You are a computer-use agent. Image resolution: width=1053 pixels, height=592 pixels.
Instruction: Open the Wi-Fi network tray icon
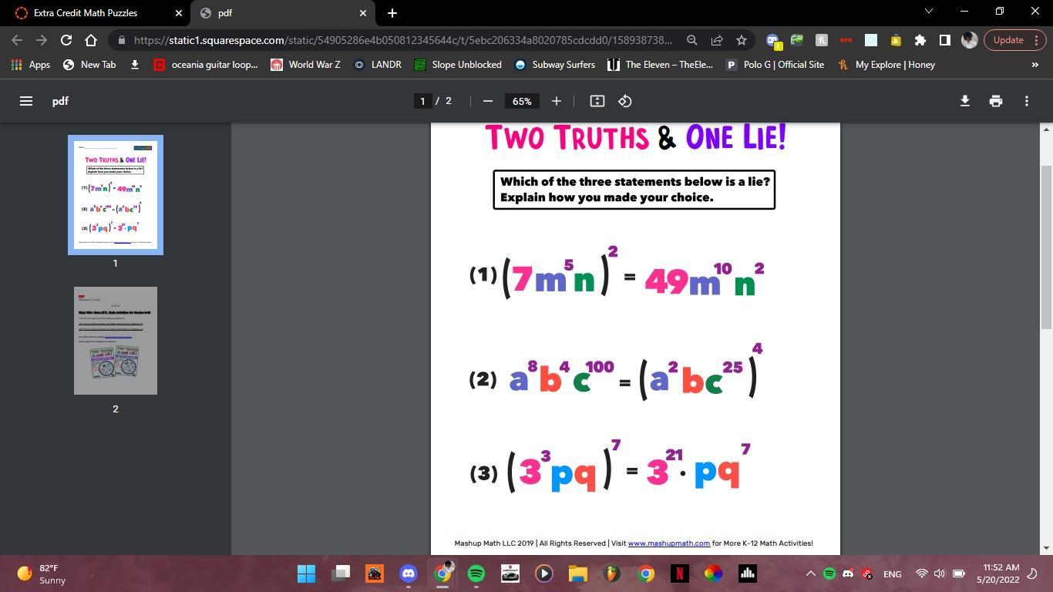(921, 573)
